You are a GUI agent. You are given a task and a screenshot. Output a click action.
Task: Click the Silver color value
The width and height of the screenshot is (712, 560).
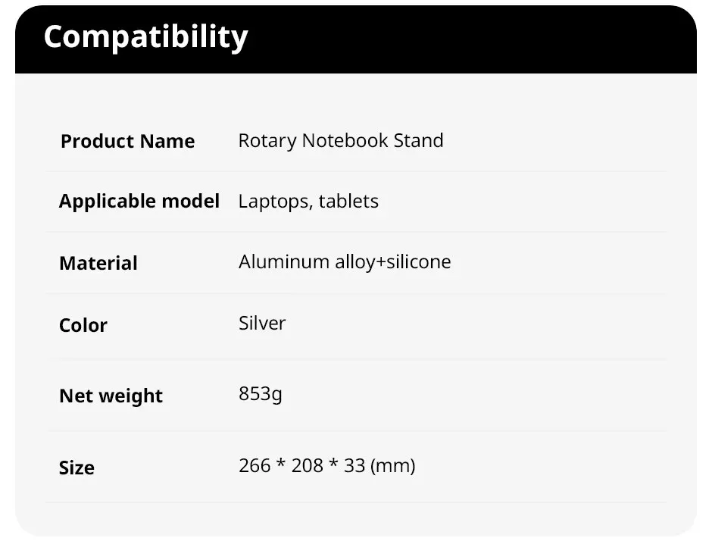pos(262,324)
